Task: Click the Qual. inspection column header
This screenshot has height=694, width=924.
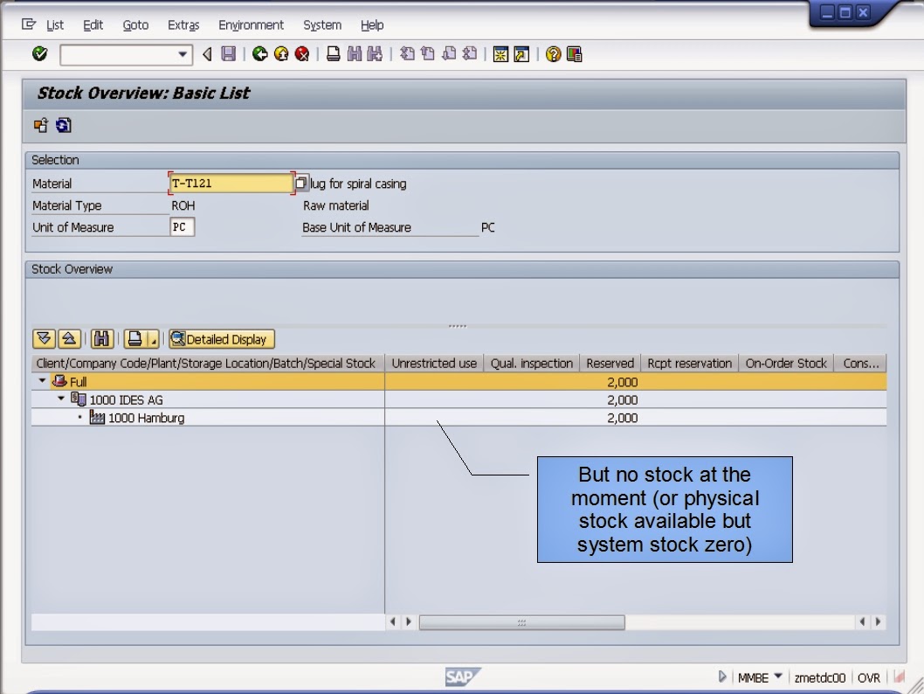Action: click(532, 364)
